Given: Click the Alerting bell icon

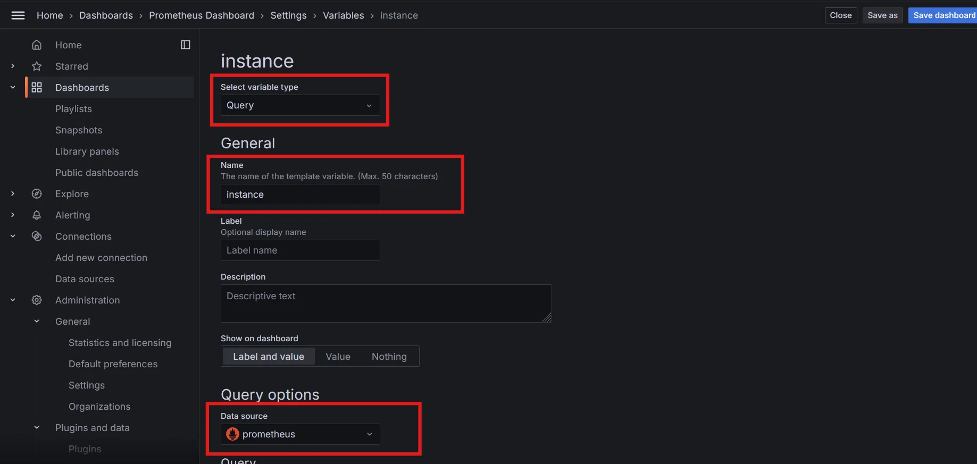Looking at the screenshot, I should [x=37, y=215].
